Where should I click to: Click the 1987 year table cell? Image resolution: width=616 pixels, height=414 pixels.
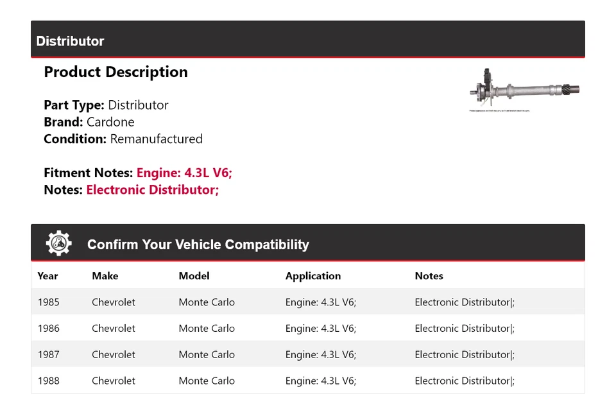[x=48, y=354]
